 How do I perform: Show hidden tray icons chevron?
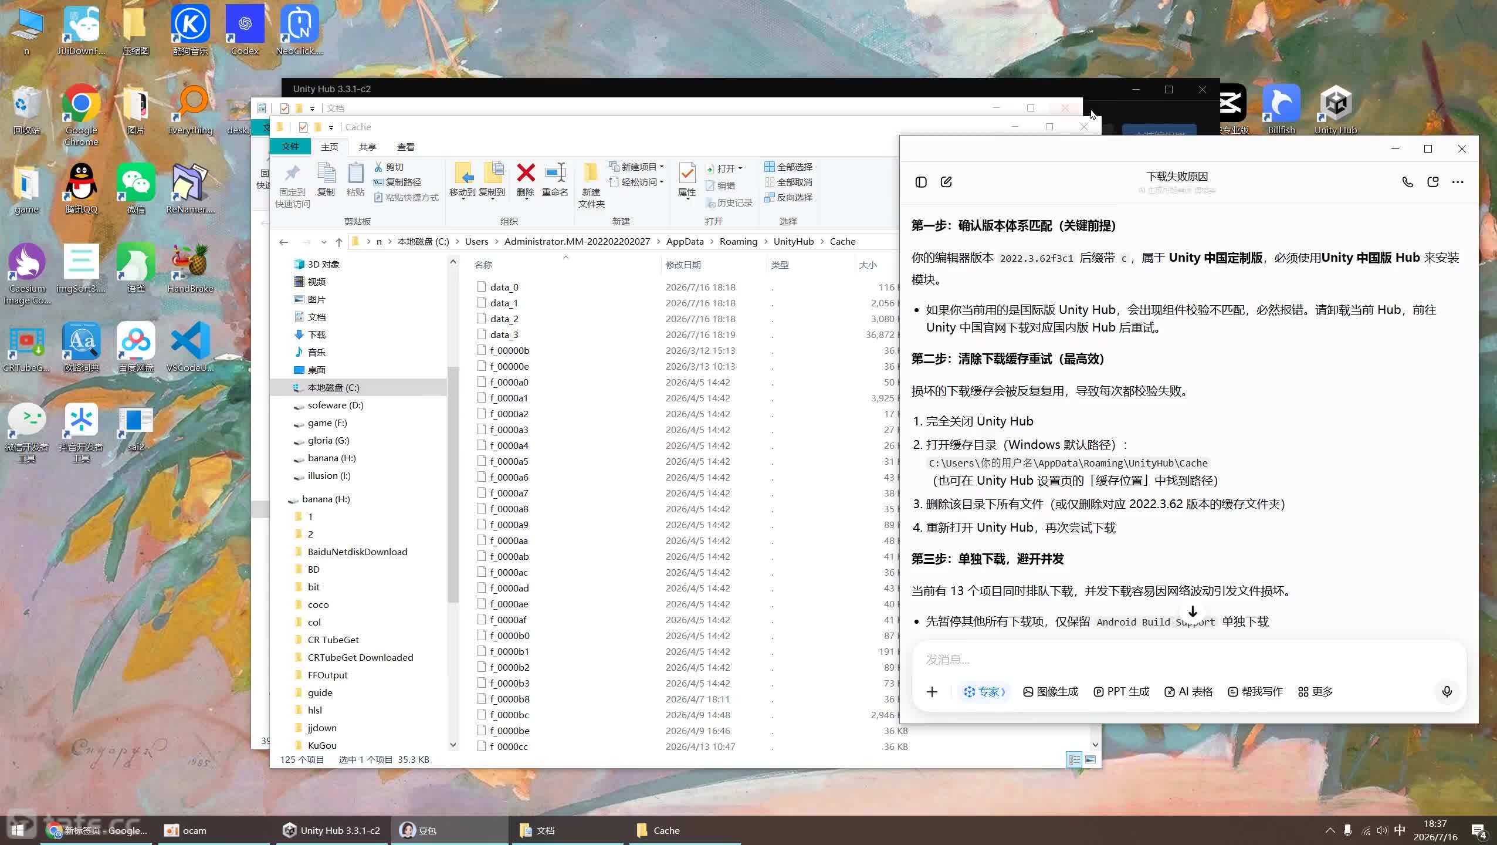click(1330, 830)
